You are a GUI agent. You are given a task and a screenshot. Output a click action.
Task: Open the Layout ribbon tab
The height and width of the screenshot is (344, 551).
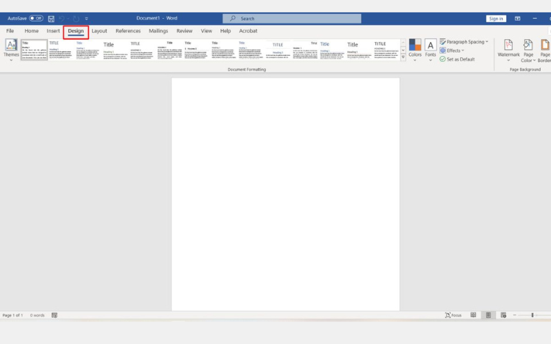tap(99, 31)
